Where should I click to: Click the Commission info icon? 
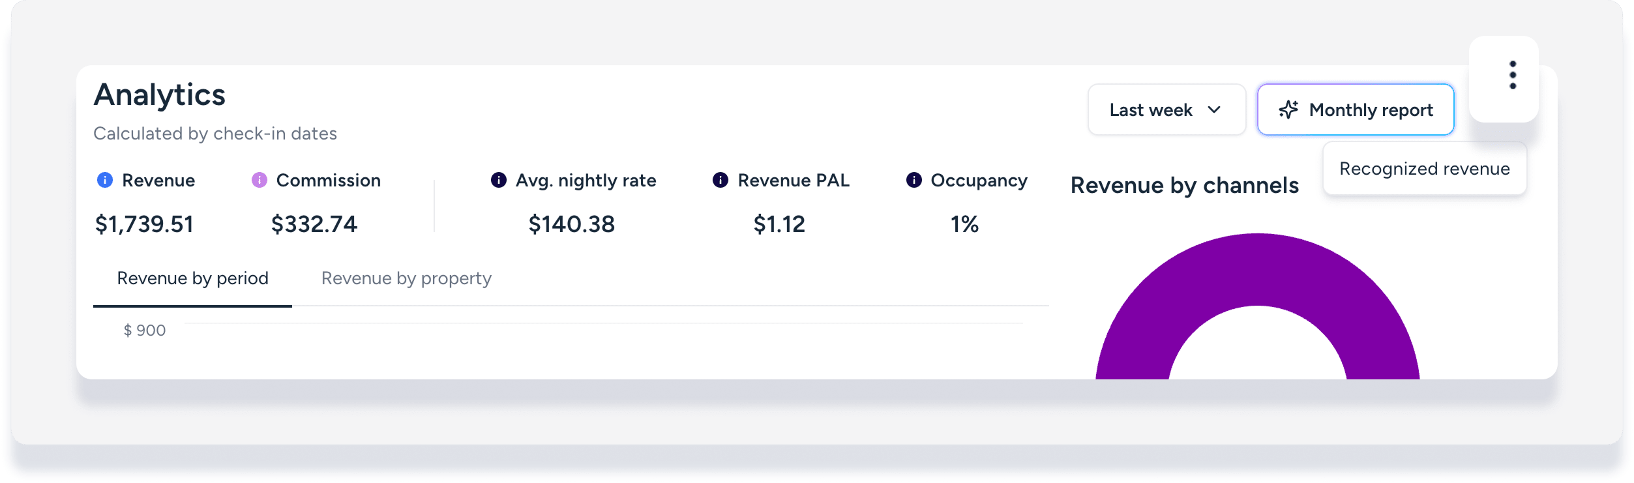pyautogui.click(x=260, y=180)
